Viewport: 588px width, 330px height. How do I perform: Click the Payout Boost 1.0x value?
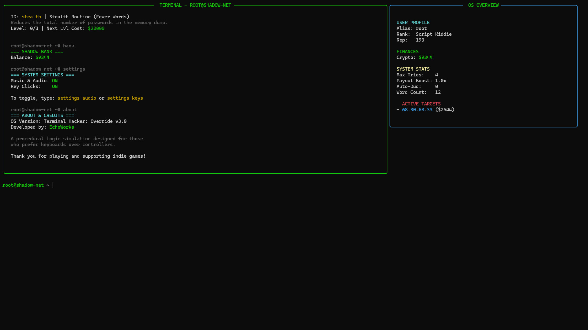tap(440, 80)
